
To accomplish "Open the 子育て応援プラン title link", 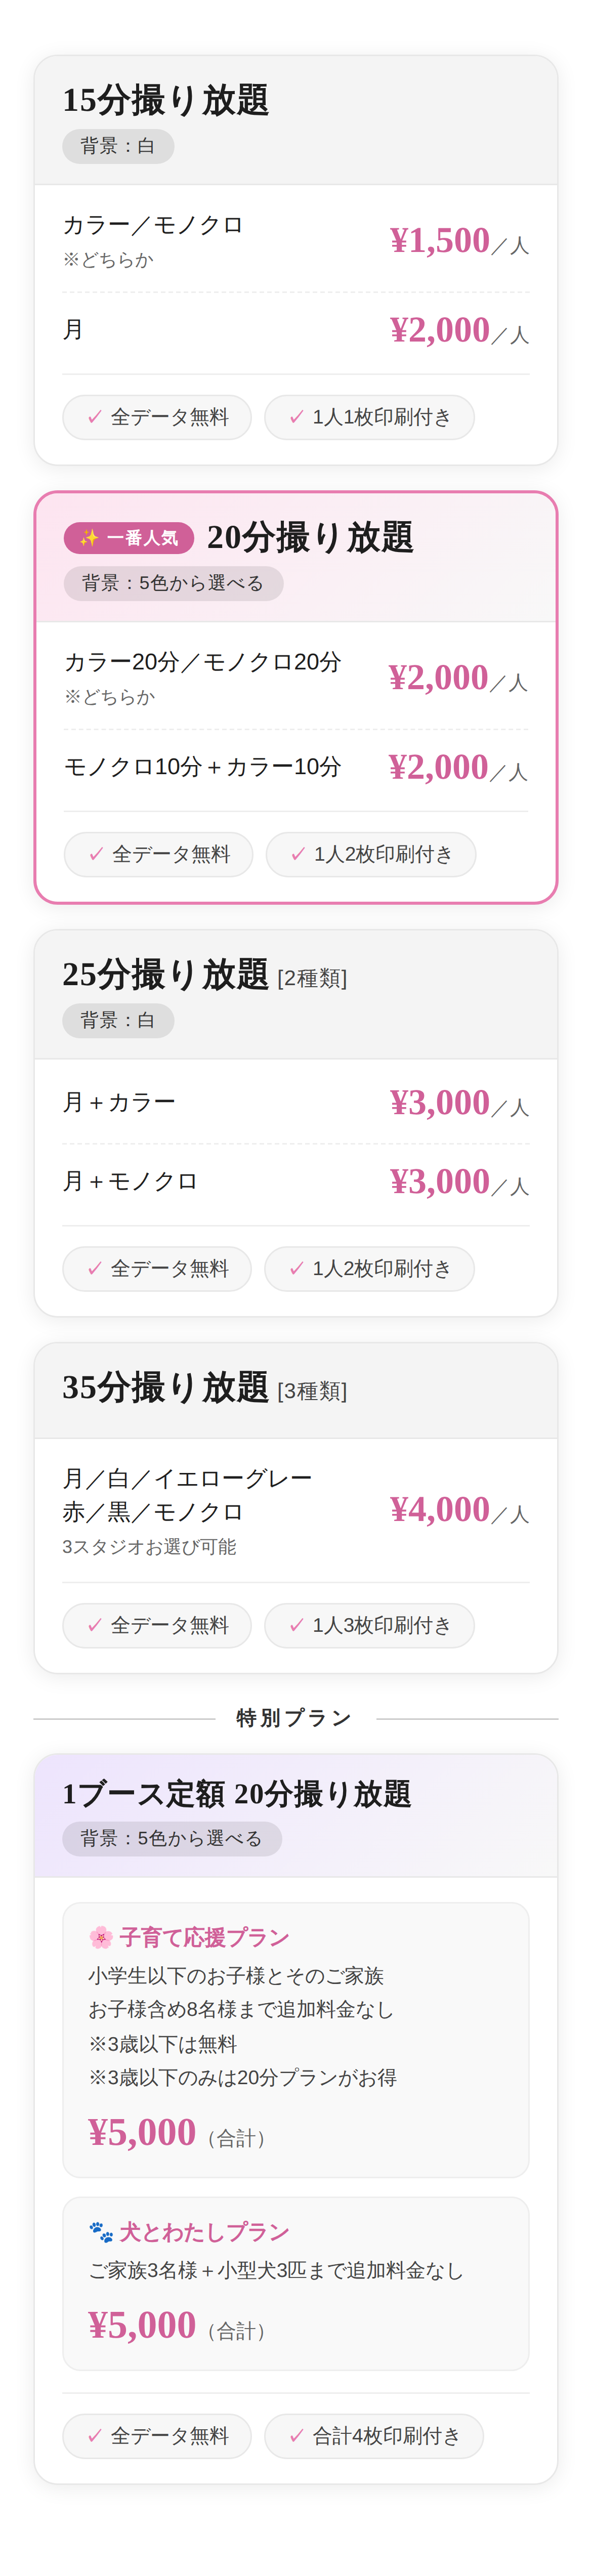I will [204, 1937].
